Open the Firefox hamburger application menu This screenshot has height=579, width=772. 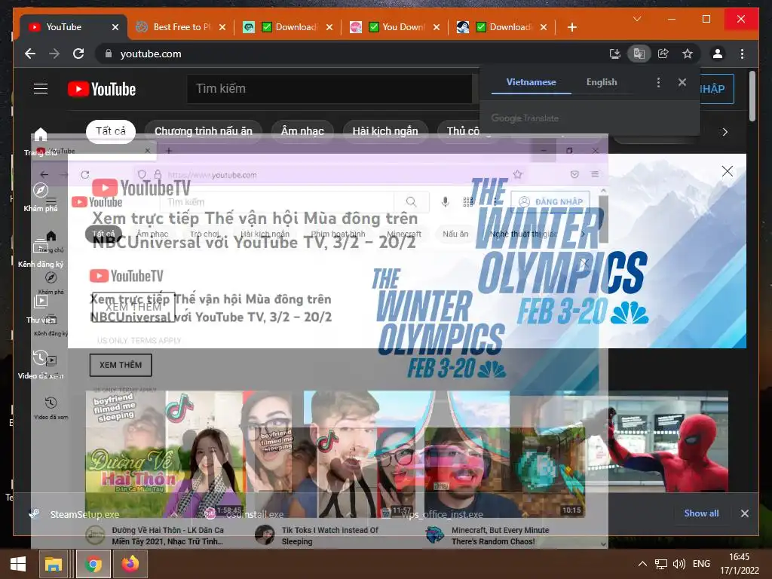tap(595, 174)
